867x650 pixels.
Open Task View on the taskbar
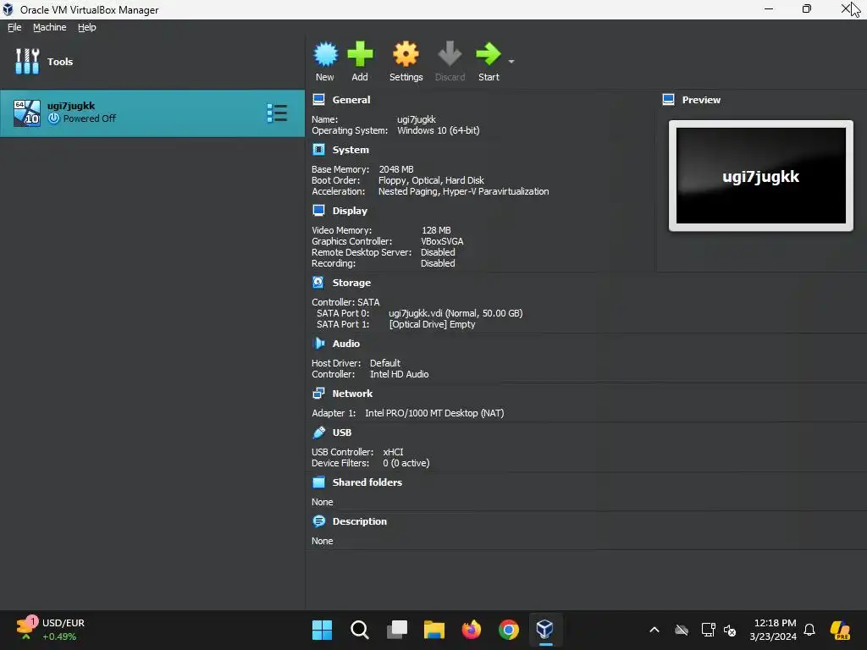[x=397, y=630]
